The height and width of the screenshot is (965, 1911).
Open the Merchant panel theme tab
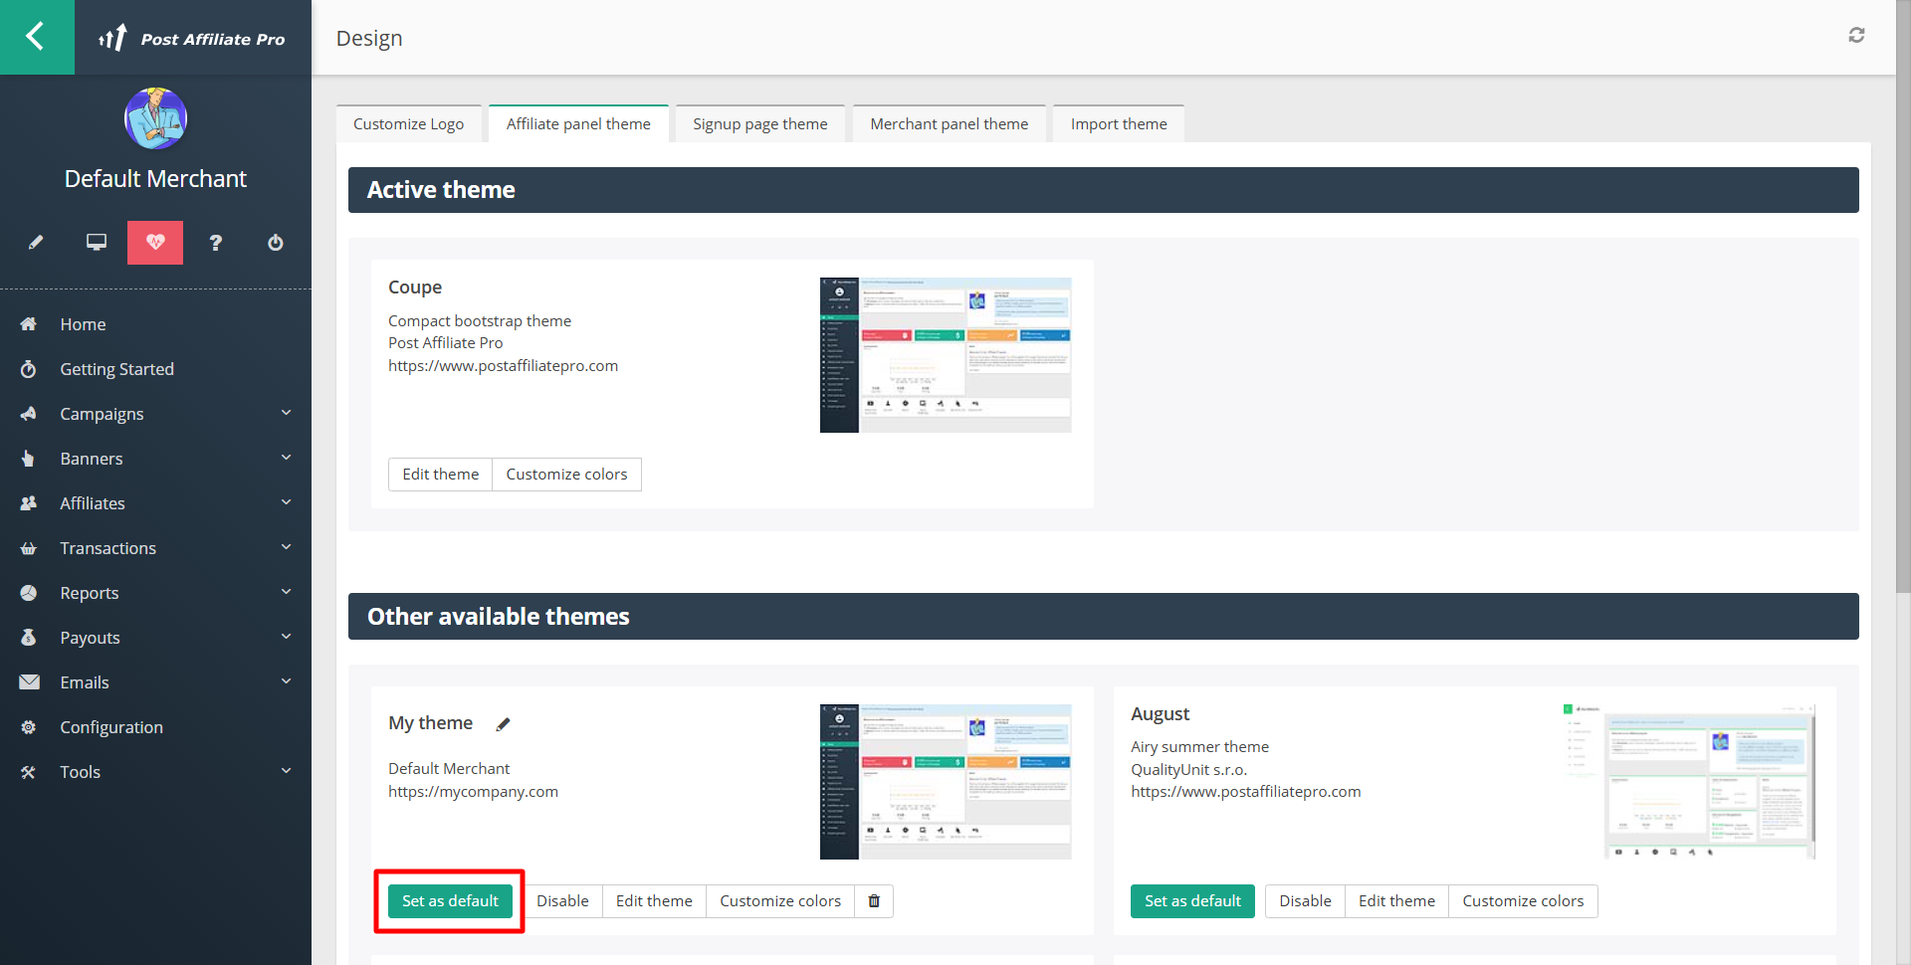tap(950, 123)
